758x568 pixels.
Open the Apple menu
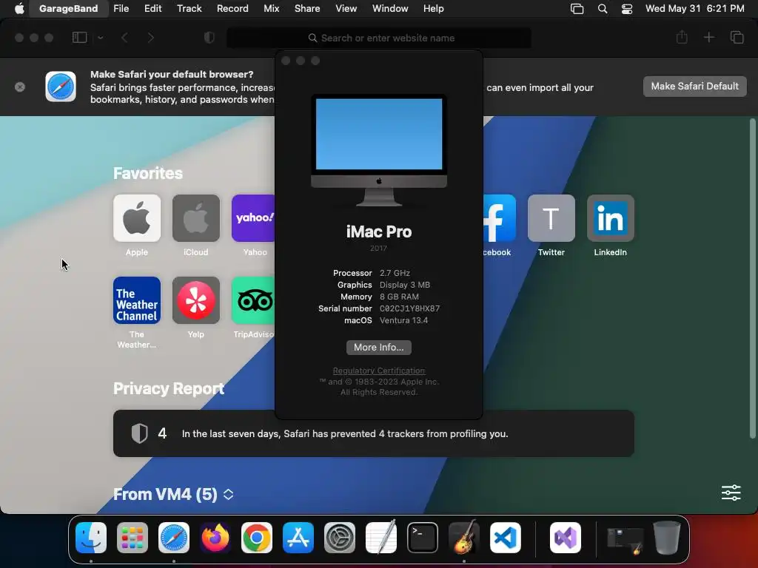[x=19, y=8]
